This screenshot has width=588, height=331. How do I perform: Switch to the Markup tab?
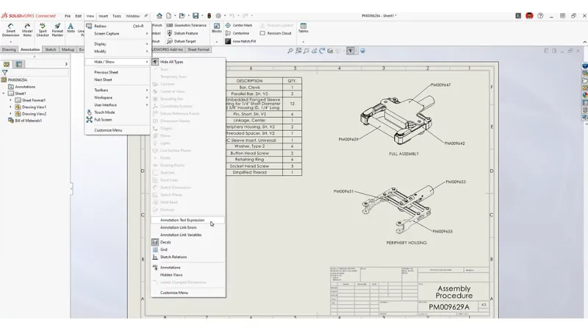pos(68,49)
